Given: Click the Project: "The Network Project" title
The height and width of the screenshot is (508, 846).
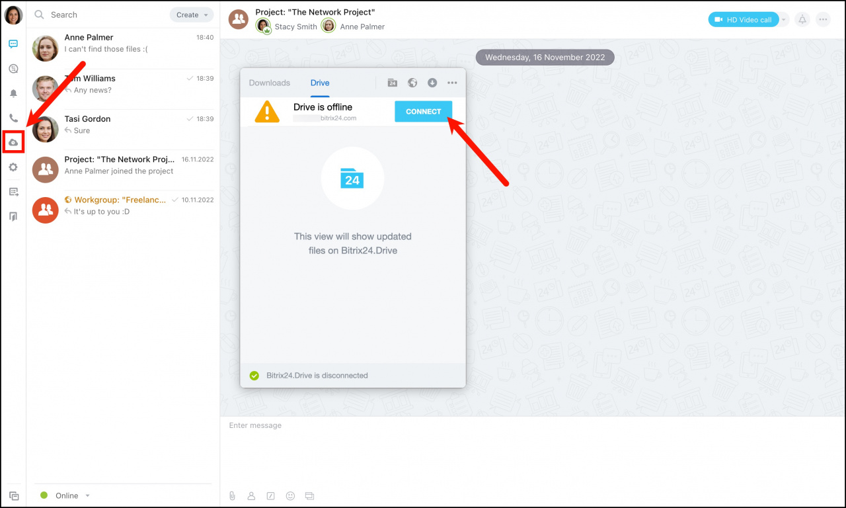Looking at the screenshot, I should point(315,12).
